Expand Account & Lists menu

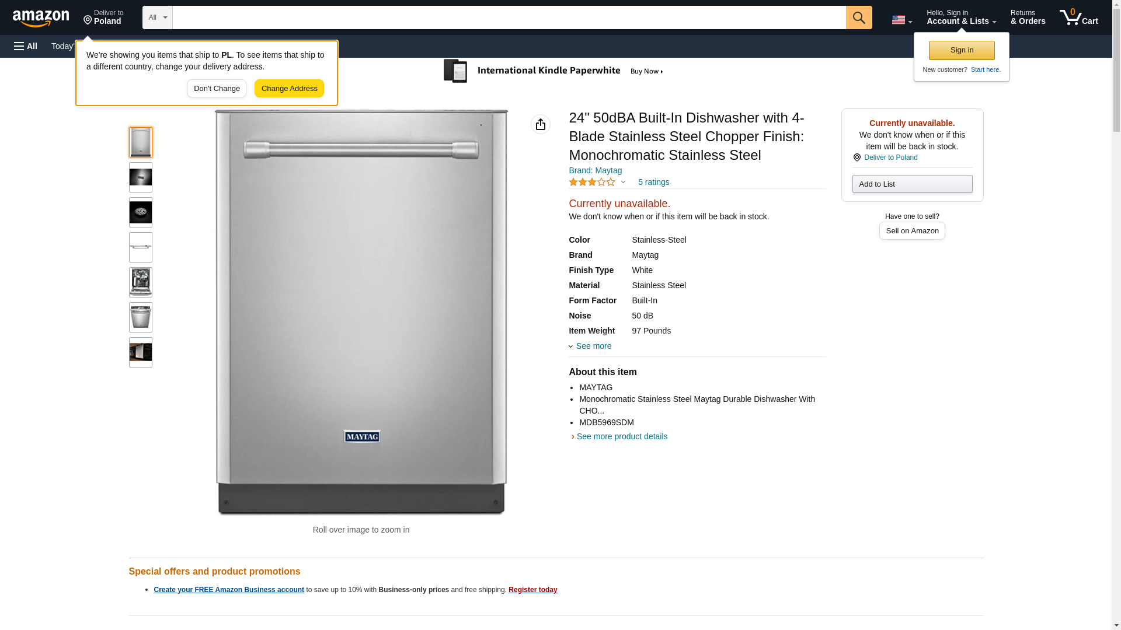961,17
